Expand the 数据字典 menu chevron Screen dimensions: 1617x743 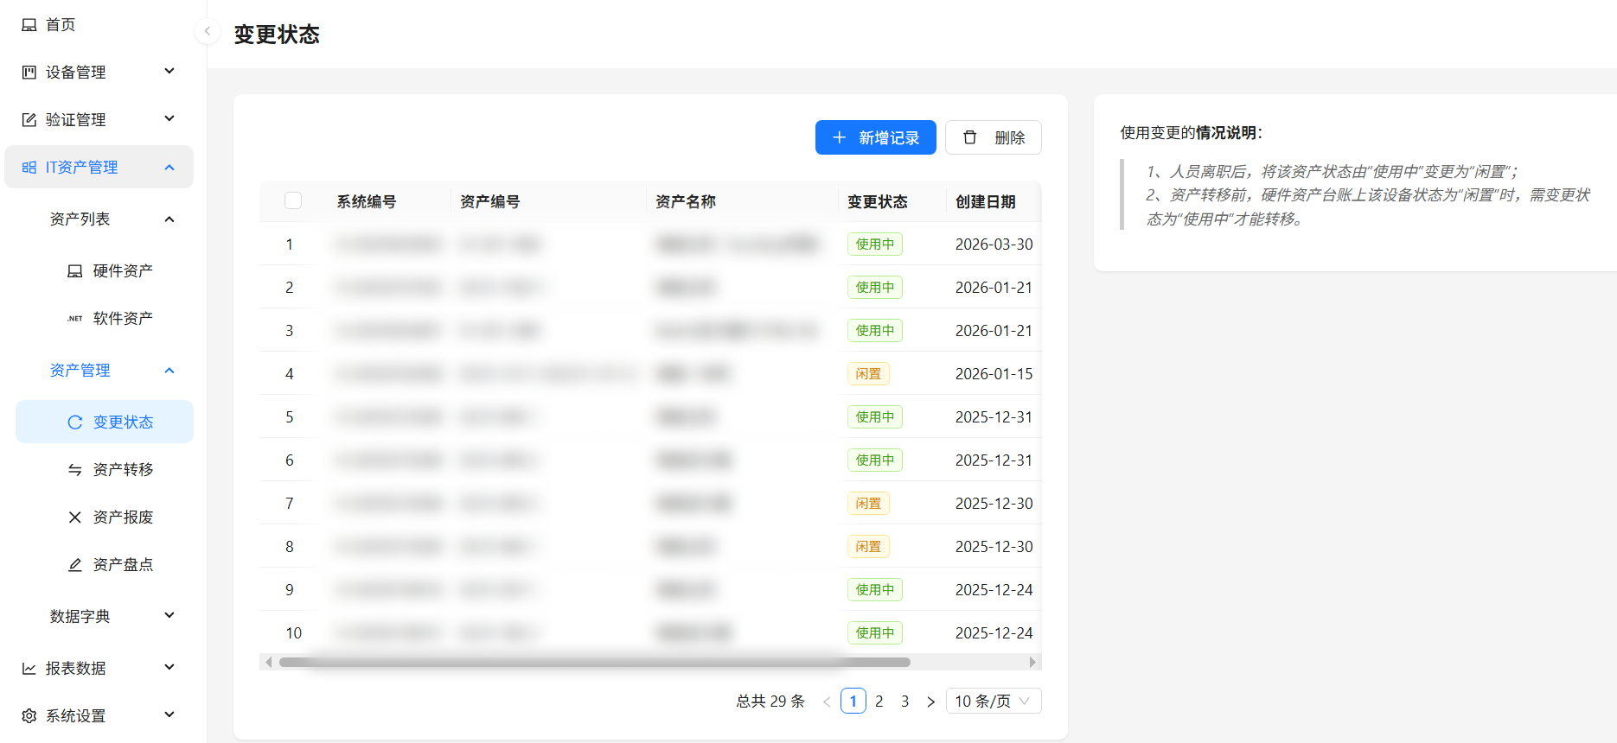(169, 616)
